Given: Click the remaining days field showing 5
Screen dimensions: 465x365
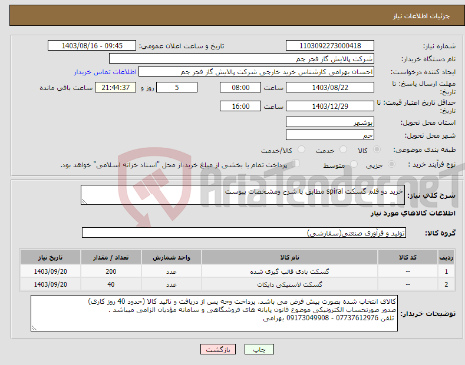Looking at the screenshot, I should pos(177,87).
